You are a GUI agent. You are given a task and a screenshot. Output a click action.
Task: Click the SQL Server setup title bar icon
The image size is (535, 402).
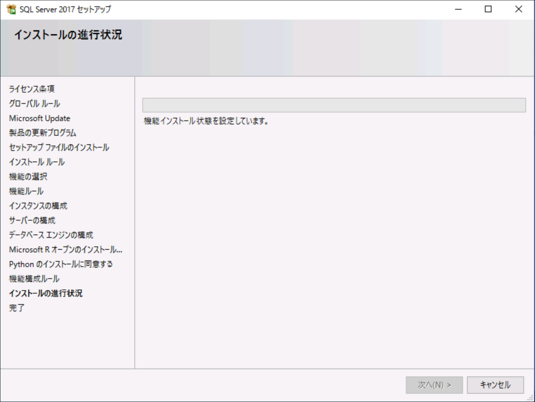(x=11, y=9)
